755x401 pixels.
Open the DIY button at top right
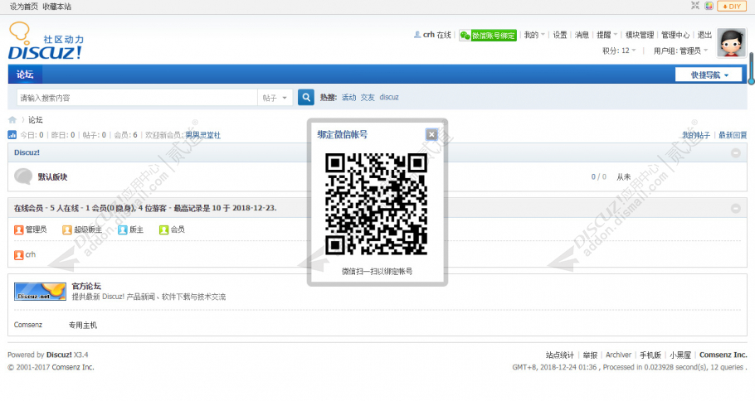click(x=732, y=7)
